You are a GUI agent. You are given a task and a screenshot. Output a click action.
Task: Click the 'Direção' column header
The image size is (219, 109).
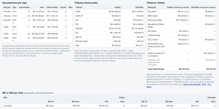coord(7,7)
